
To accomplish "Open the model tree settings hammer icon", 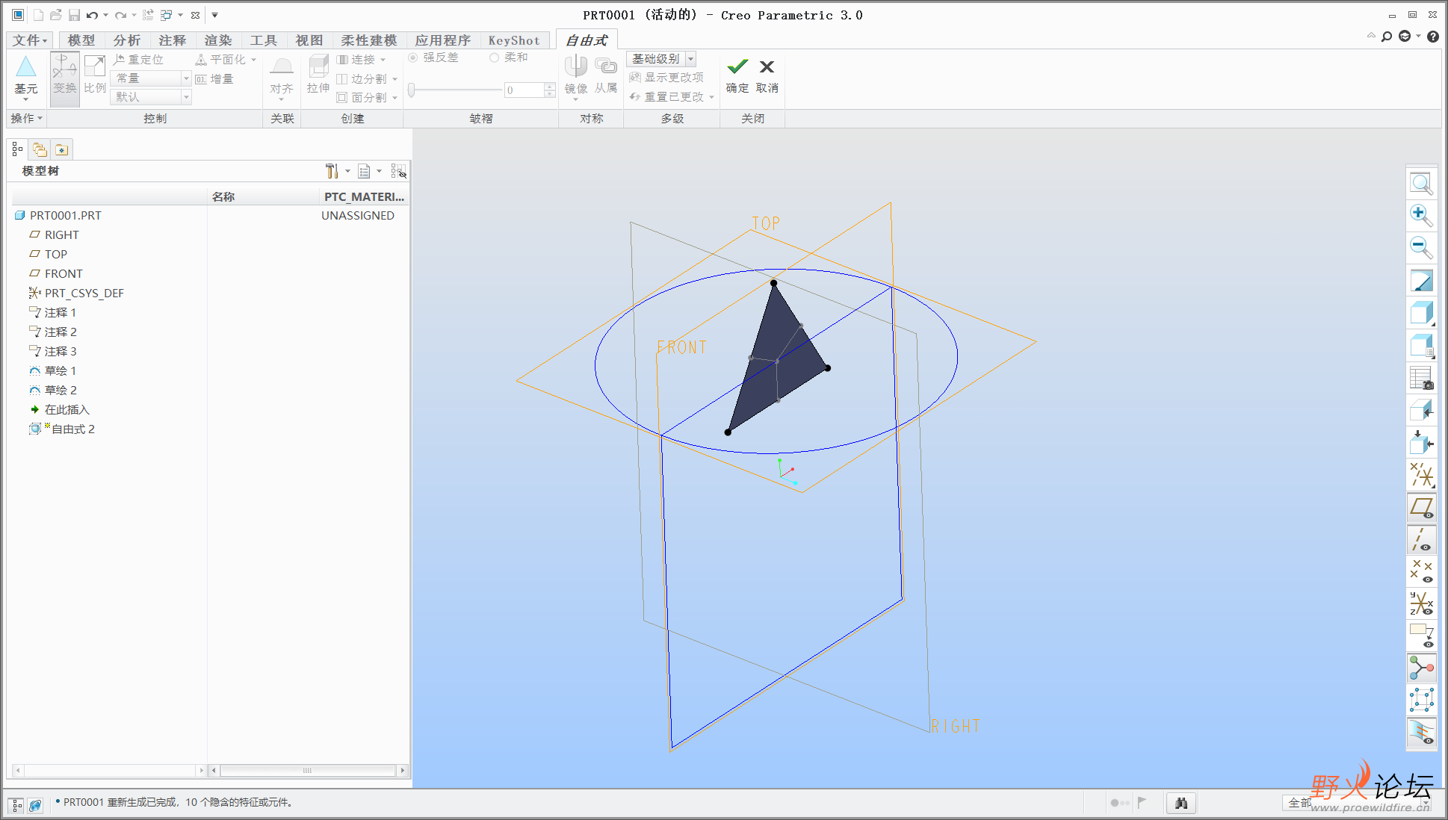I will tap(332, 171).
